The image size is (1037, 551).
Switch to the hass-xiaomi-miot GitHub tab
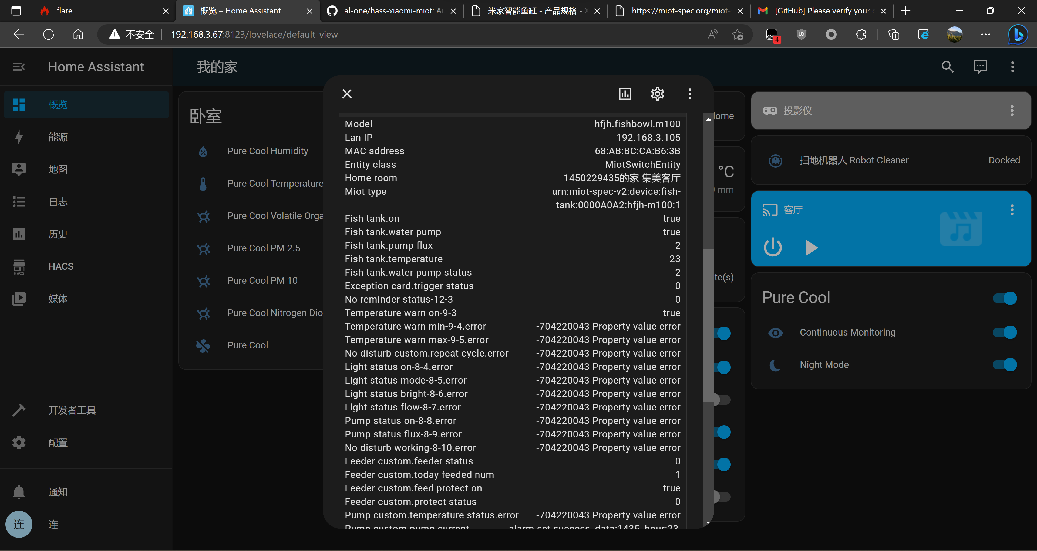390,11
